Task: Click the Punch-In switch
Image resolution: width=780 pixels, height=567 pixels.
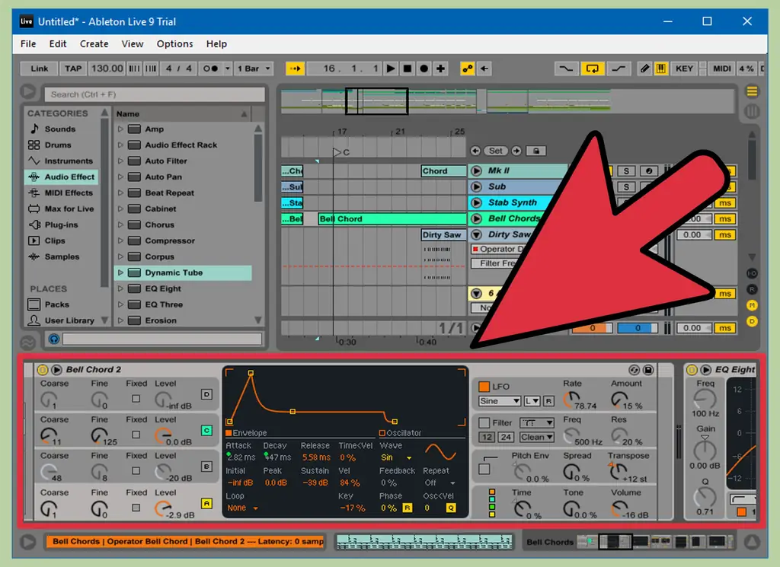Action: coord(566,68)
